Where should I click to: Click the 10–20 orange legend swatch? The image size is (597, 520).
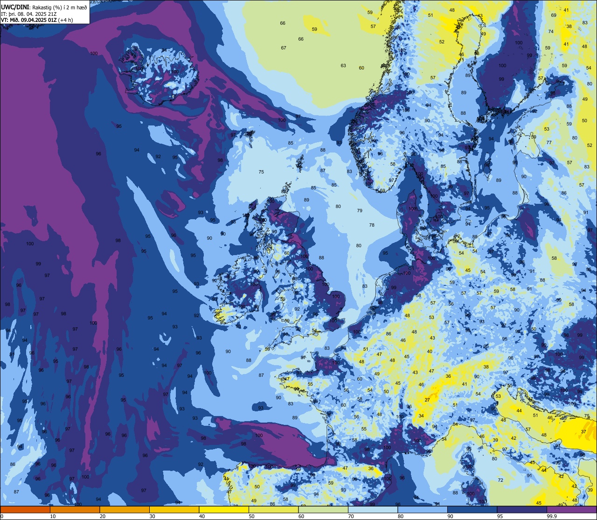[x=75, y=509]
